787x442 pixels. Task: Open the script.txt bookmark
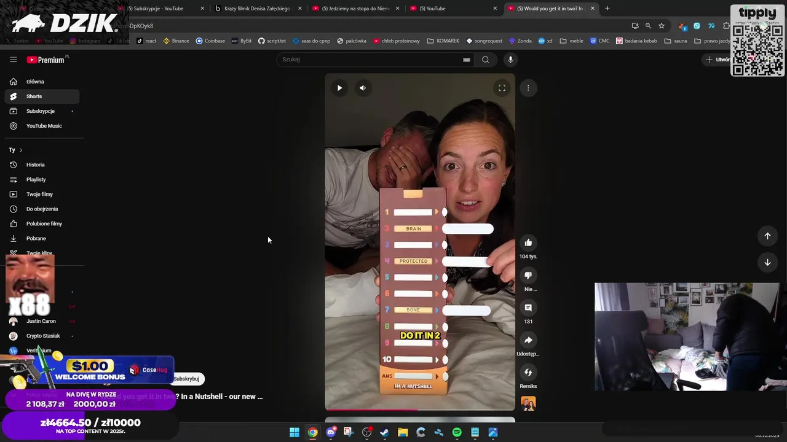[x=272, y=41]
